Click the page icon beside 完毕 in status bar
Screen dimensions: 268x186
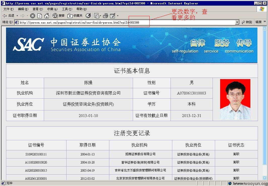pos(4,183)
